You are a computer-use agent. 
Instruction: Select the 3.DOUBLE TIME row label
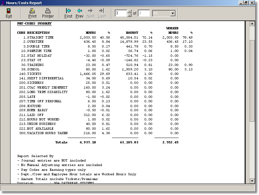point(36,46)
